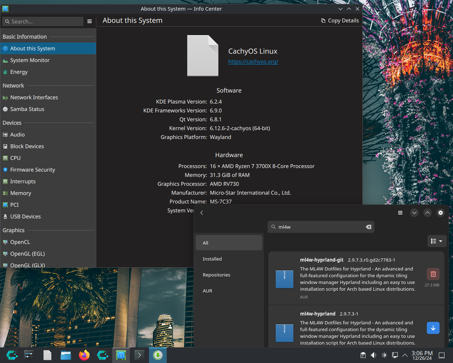Select the AUR category
The image size is (453, 363).
point(229,291)
